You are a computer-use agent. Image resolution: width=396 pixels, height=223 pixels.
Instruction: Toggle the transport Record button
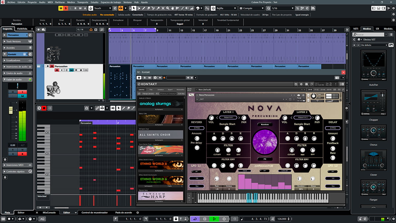(224, 219)
